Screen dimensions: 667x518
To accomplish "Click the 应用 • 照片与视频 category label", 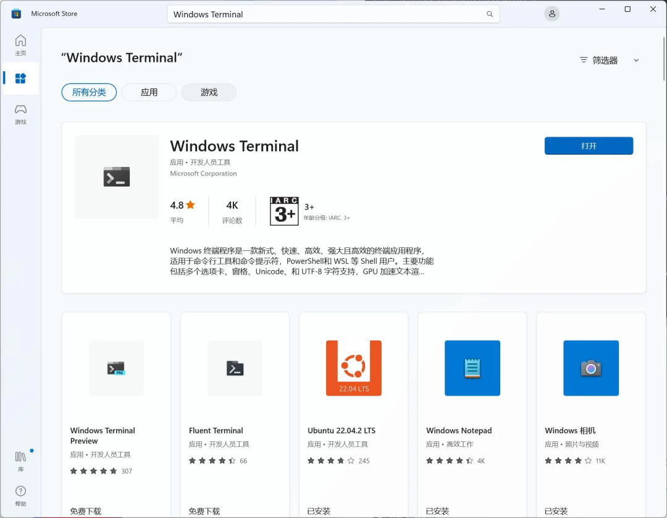I will [x=572, y=444].
